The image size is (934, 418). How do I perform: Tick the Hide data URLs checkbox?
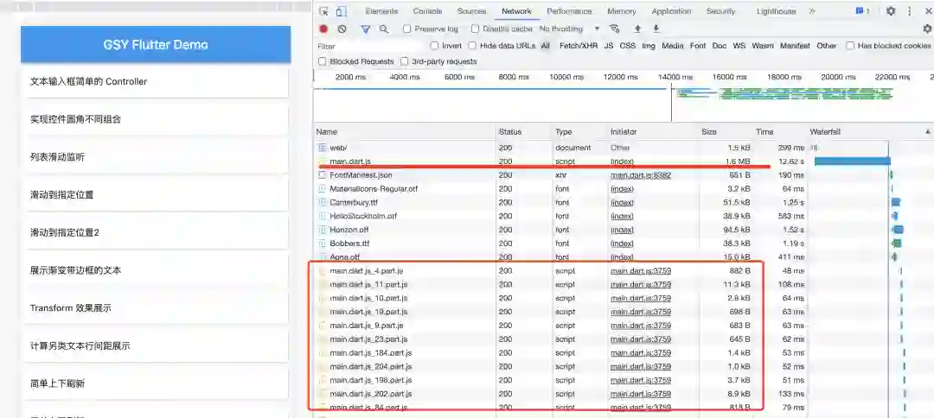click(473, 46)
